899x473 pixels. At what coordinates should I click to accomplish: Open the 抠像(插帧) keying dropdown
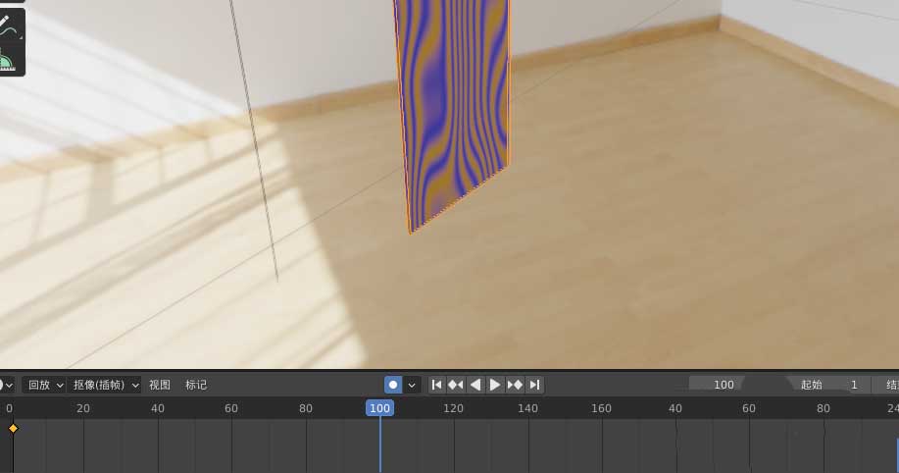coord(107,385)
